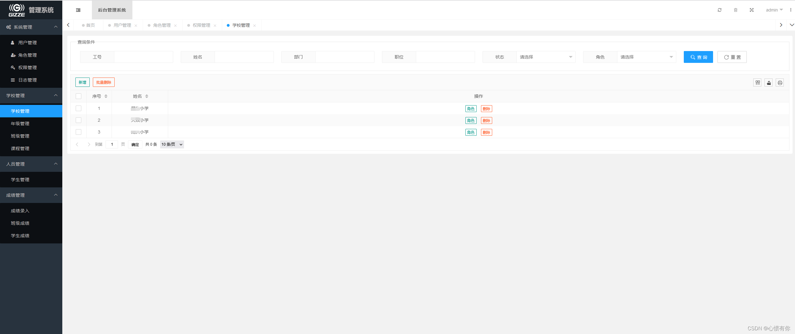Switch to the 首页 tab

[x=88, y=25]
